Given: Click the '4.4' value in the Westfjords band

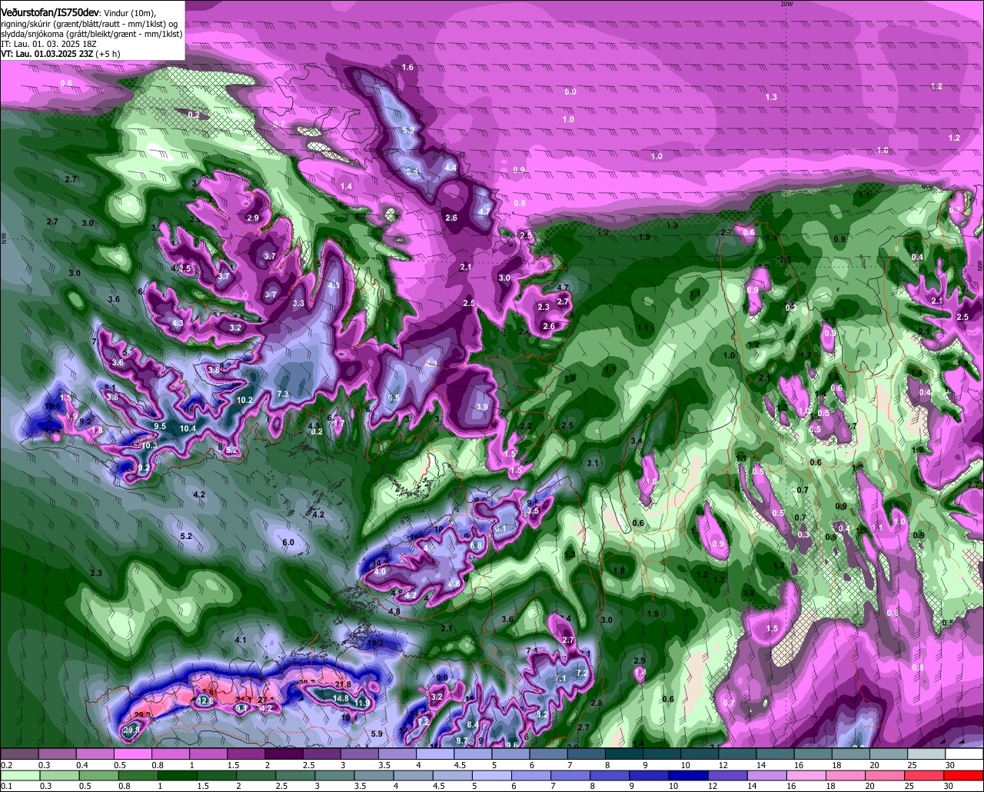Looking at the screenshot, I should pos(450,167).
